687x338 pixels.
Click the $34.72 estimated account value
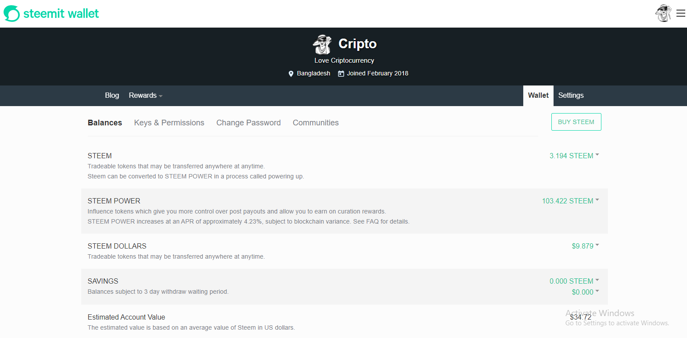[581, 317]
